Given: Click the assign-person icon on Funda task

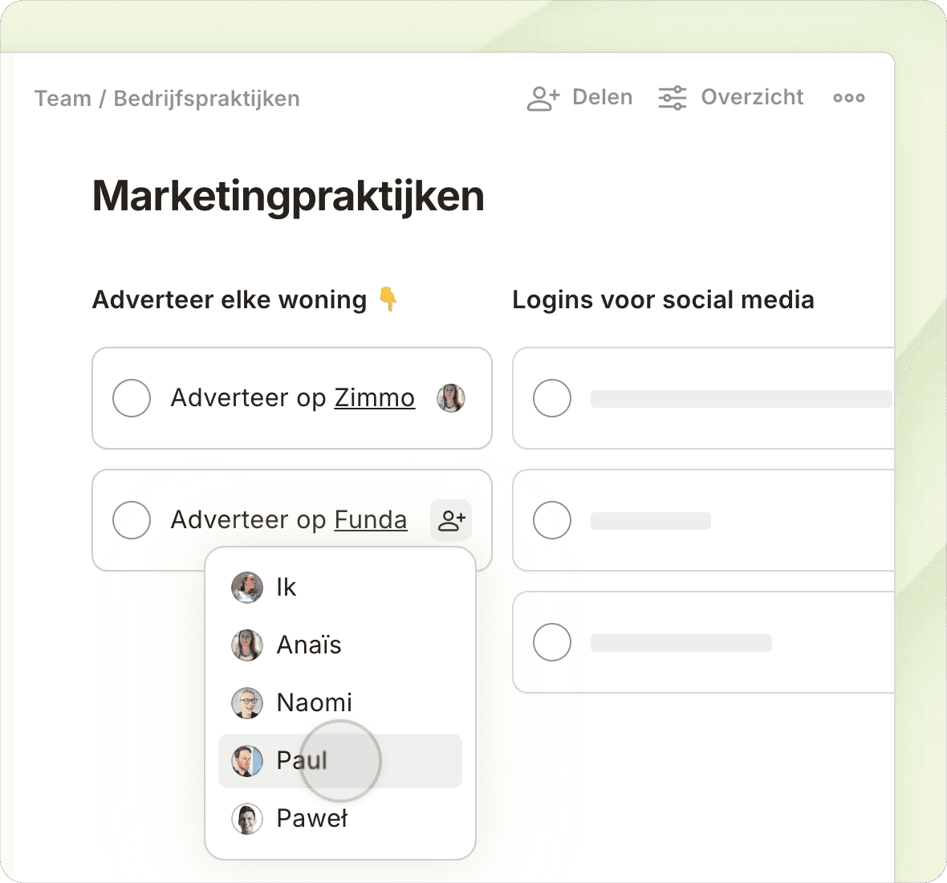Looking at the screenshot, I should click(x=451, y=520).
